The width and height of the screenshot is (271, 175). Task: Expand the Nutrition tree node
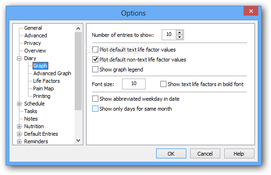tap(19, 126)
